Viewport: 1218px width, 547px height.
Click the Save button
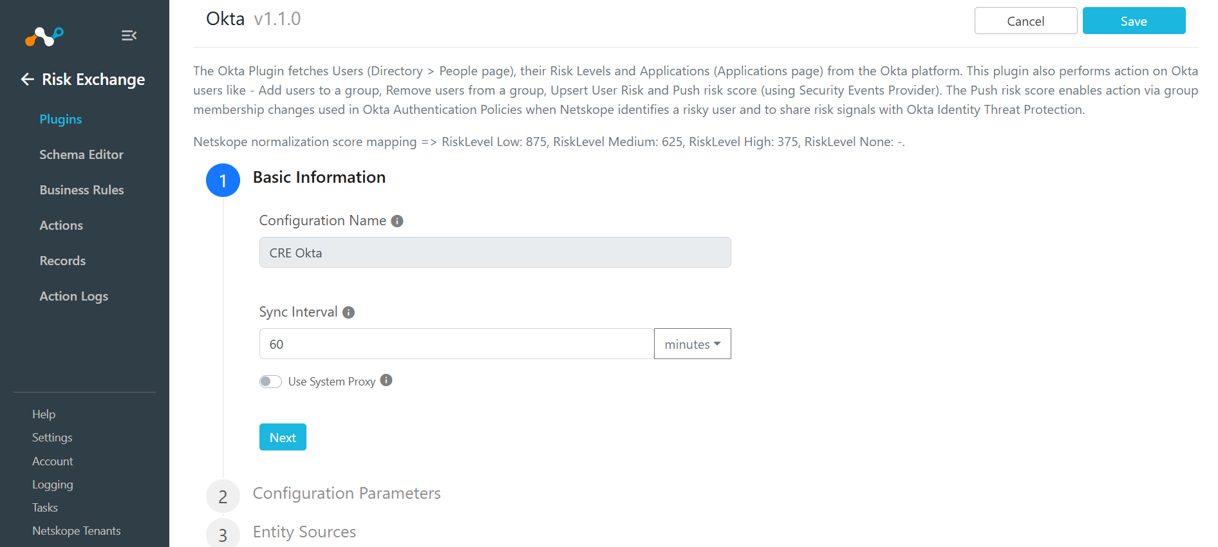[x=1134, y=21]
